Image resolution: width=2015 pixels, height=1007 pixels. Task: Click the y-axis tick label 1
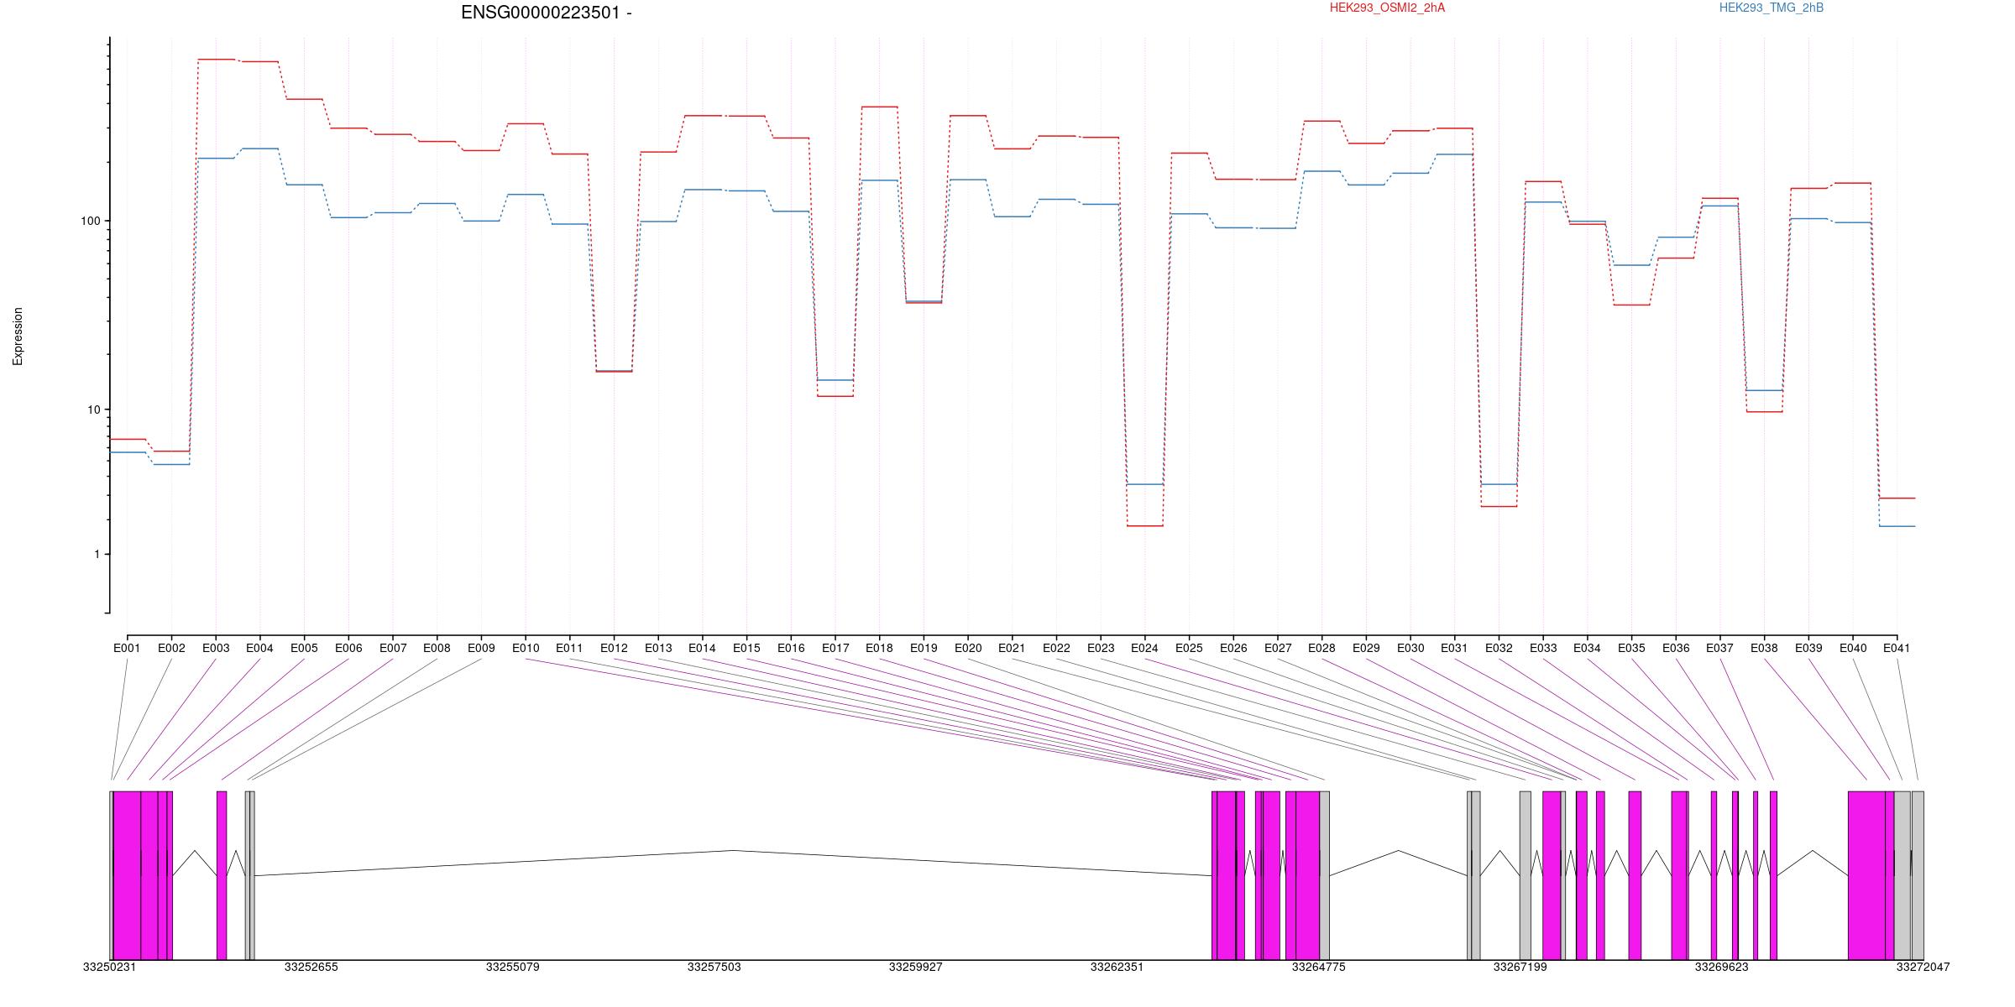pos(97,554)
